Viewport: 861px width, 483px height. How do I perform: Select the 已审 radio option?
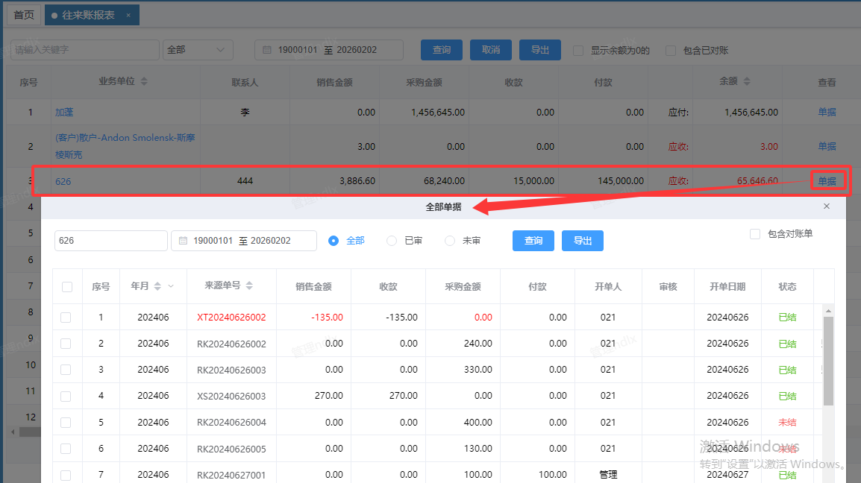392,241
